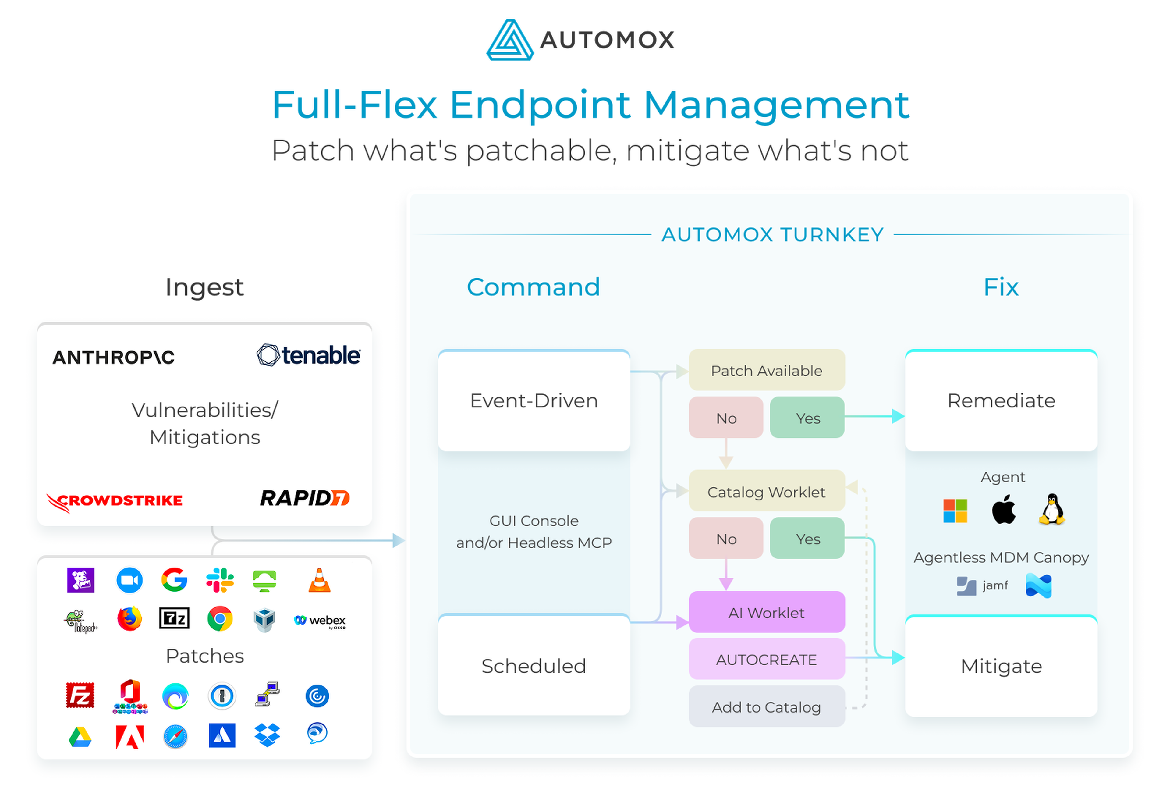This screenshot has height=790, width=1170.
Task: Click the 7-Zip icon
Action: 174,619
